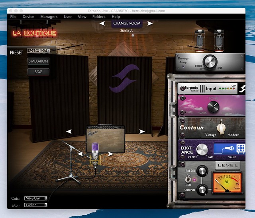
Task: Click the LEVEL plate button
Action: [228, 165]
